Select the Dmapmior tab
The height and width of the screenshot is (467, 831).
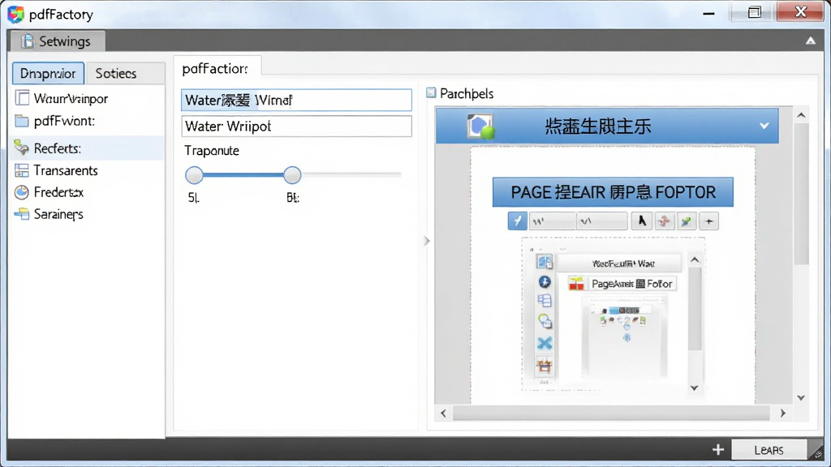click(48, 73)
